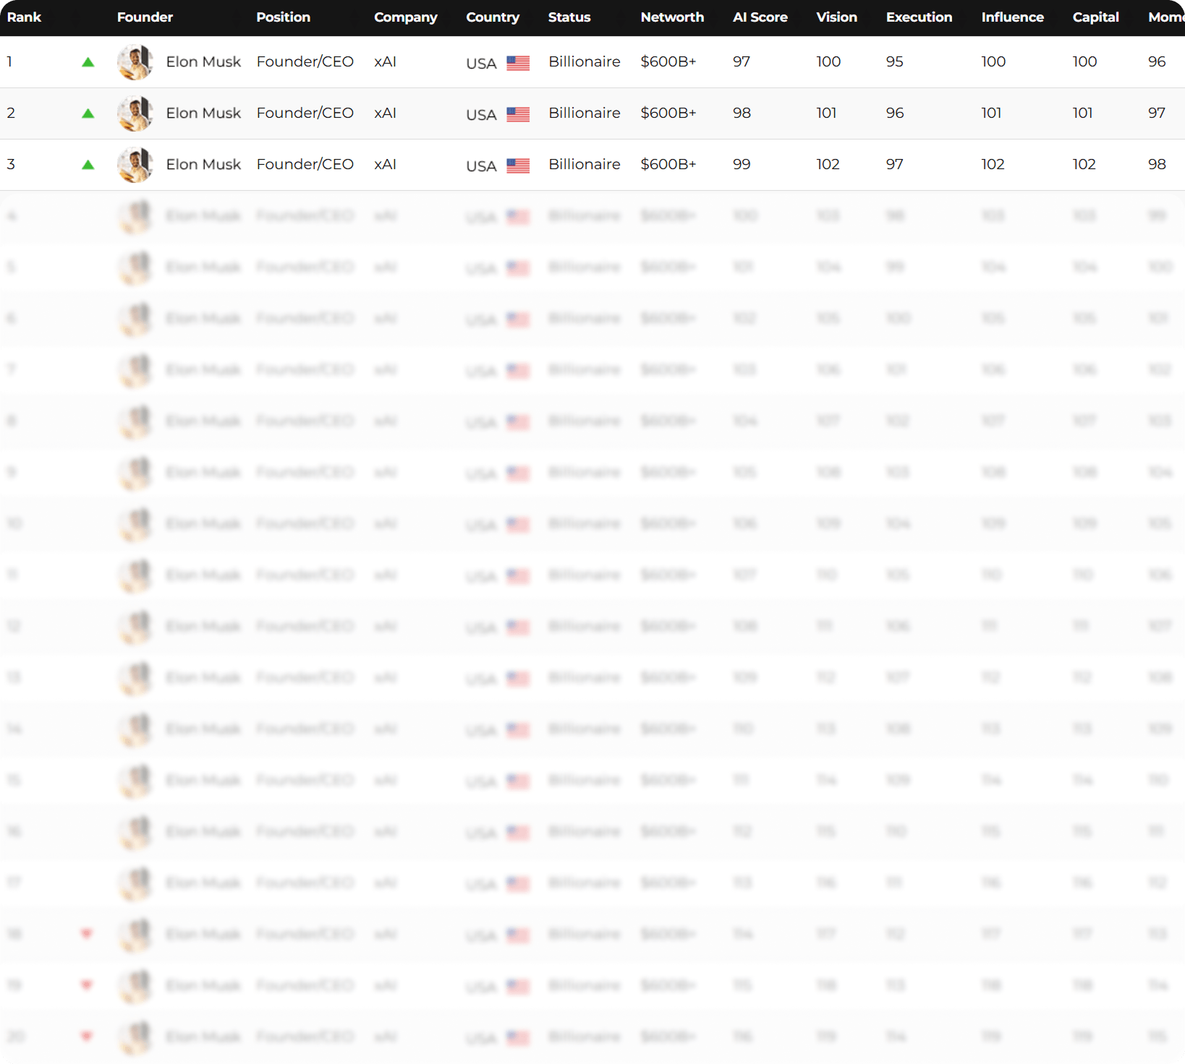Click the USA flag icon in rank 3 row
Screen dimensions: 1185x1064
tap(518, 166)
